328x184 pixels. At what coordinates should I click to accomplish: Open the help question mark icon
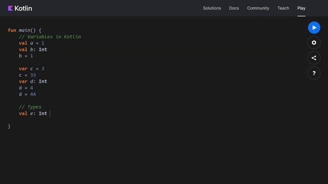click(314, 73)
